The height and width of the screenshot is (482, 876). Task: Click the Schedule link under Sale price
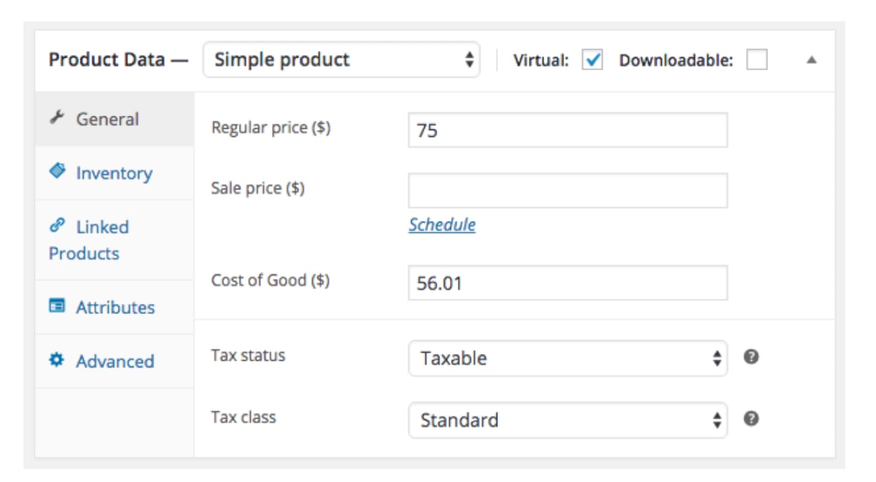pos(442,225)
